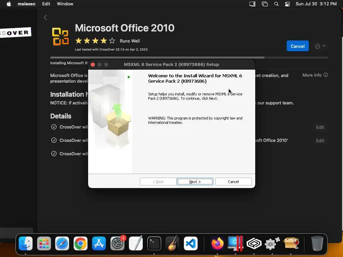The height and width of the screenshot is (257, 343).
Task: Open the App Store from the Dock
Action: coord(99,243)
